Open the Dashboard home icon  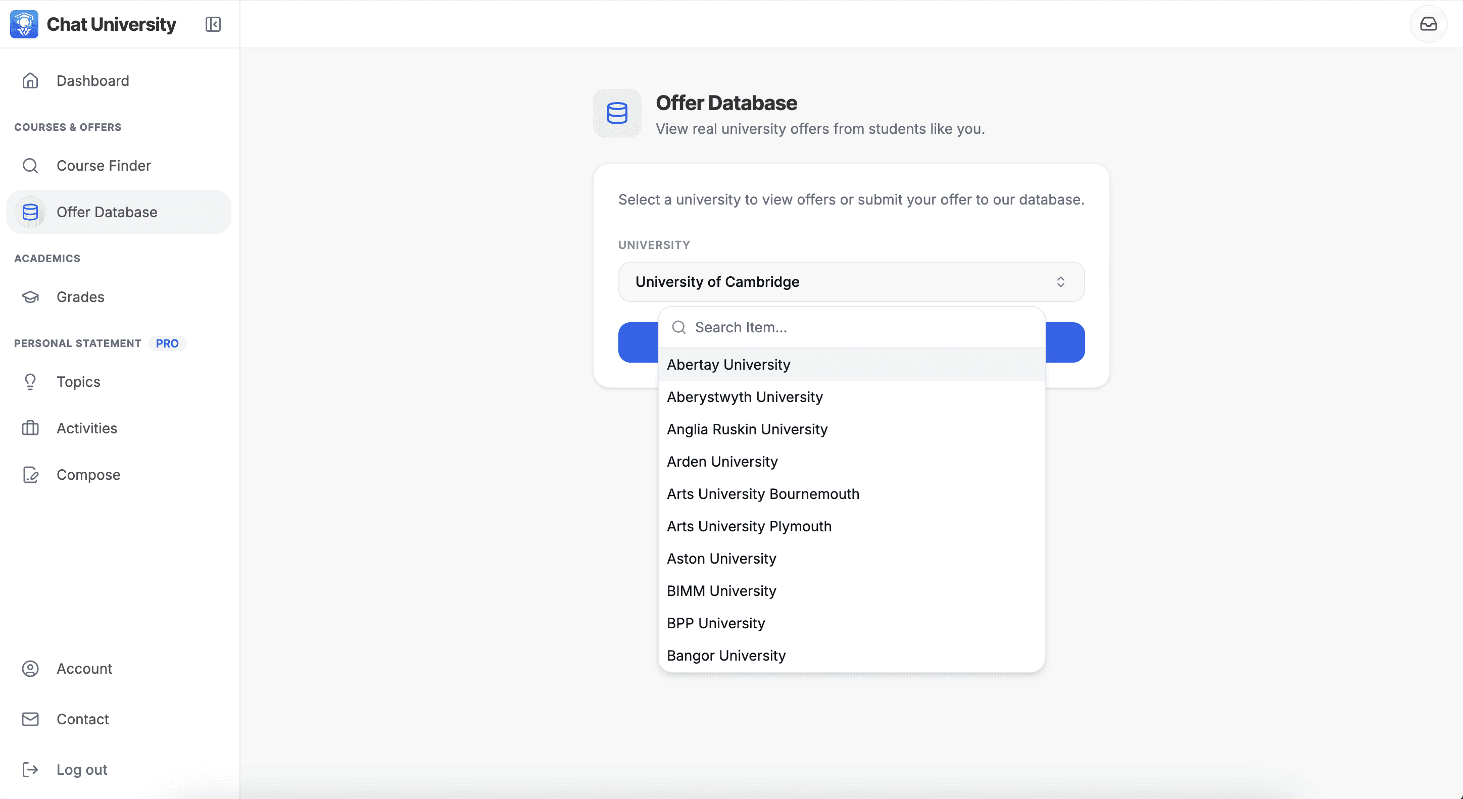[30, 81]
